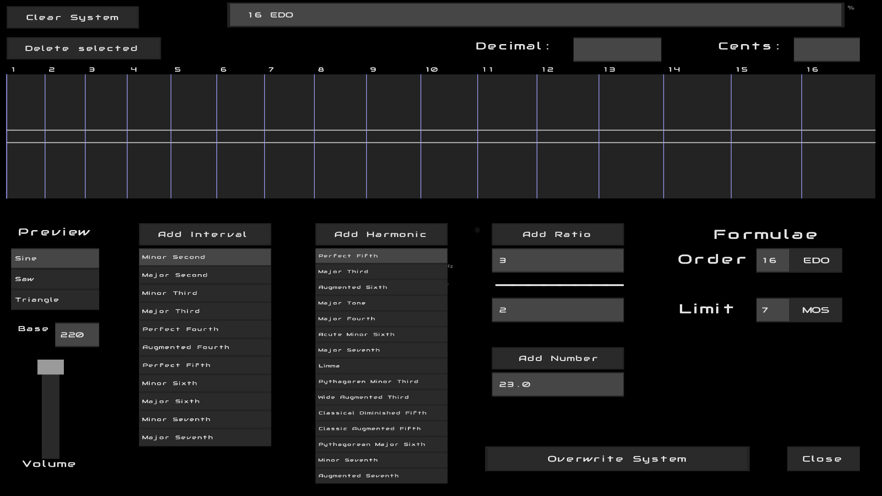Click the Clear System button
The width and height of the screenshot is (882, 496).
72,17
